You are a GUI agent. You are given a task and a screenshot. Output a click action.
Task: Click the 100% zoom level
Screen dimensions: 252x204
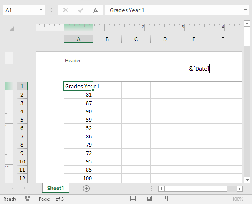237,199
